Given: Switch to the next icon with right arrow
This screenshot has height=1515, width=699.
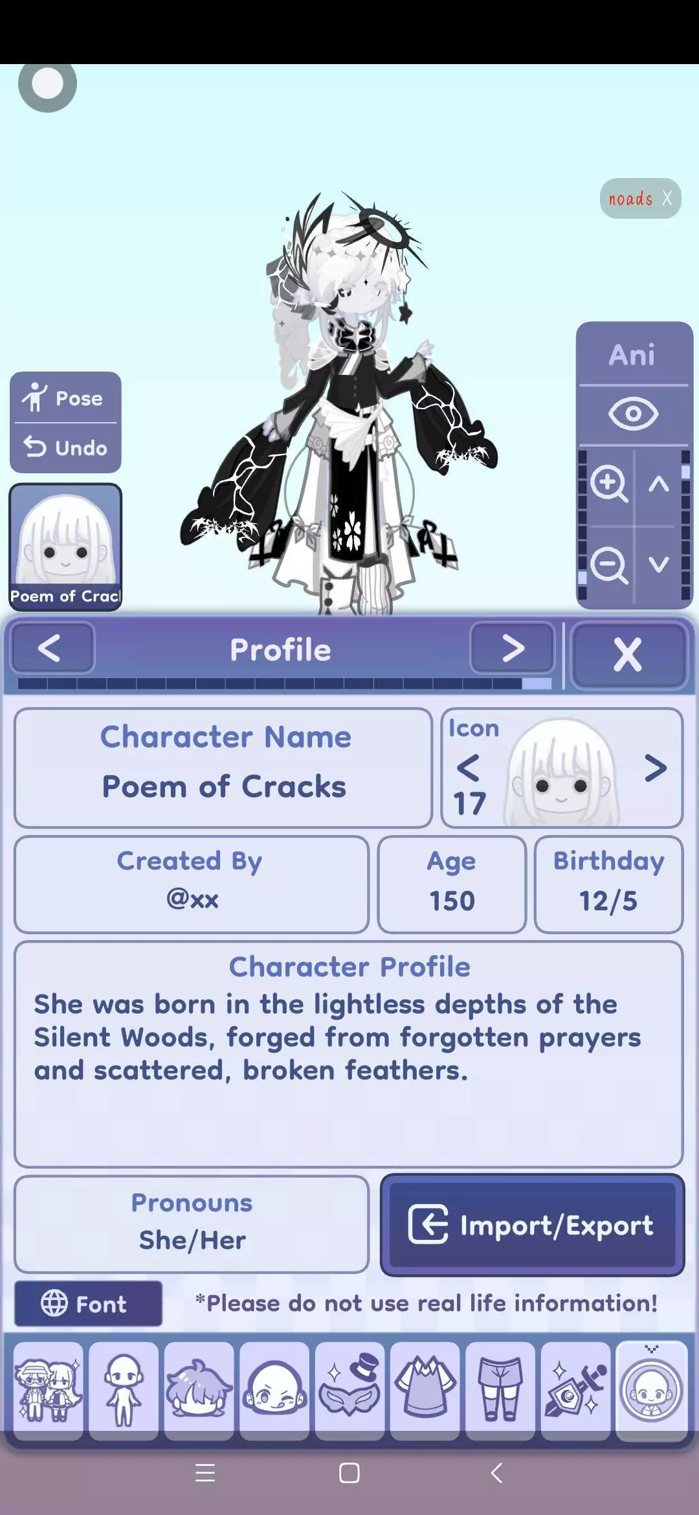Looking at the screenshot, I should point(655,768).
